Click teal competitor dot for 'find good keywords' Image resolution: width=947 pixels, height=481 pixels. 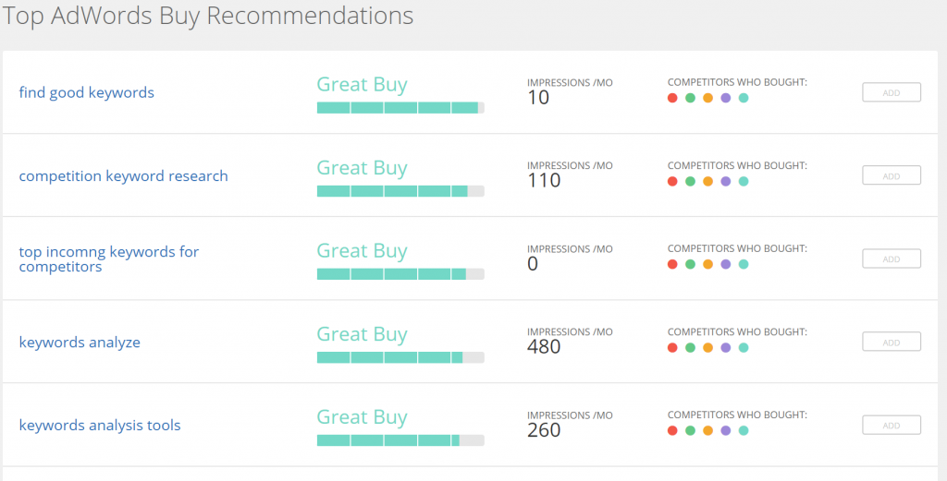click(744, 98)
